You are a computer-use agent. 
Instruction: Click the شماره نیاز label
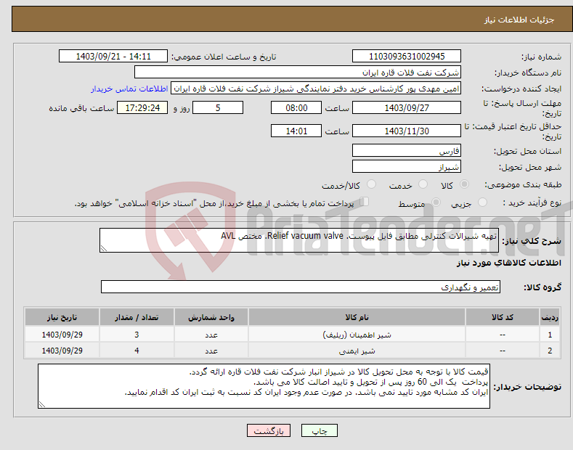click(x=541, y=57)
